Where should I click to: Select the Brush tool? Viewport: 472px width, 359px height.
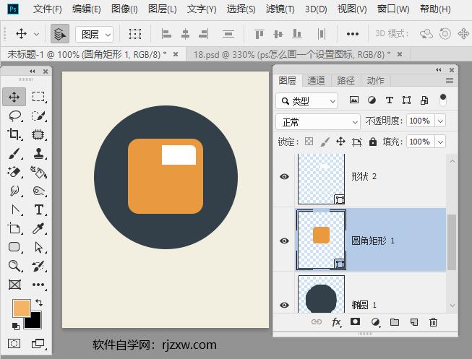tap(14, 153)
